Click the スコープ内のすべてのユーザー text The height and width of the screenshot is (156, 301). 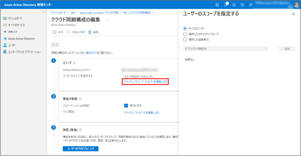(x=139, y=76)
